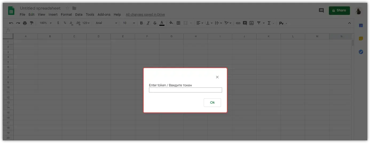The image size is (370, 143).
Task: Click the print icon
Action: click(x=25, y=23)
